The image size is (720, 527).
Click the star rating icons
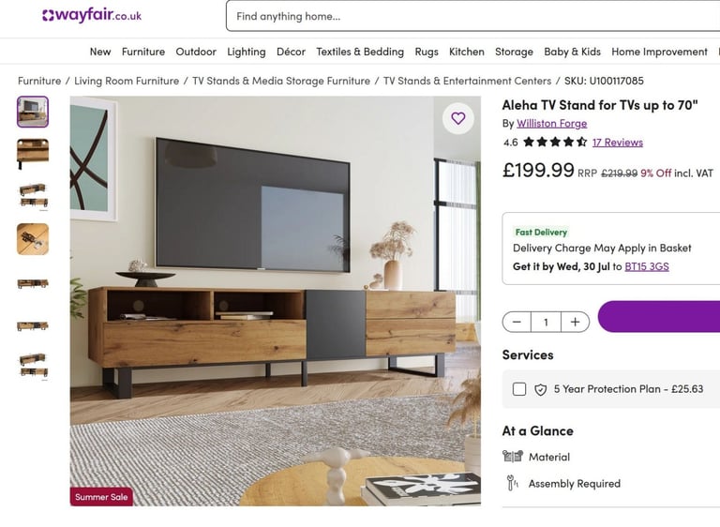point(555,142)
